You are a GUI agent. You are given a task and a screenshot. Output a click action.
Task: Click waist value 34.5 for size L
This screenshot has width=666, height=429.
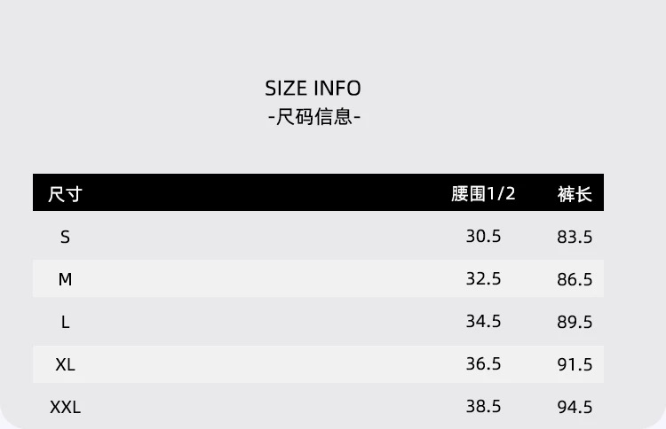[x=483, y=322]
